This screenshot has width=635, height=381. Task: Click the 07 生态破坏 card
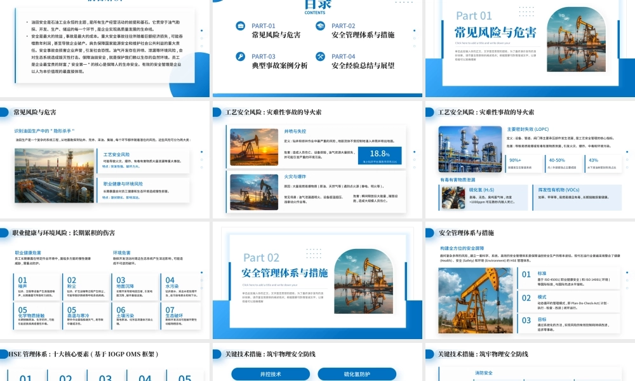click(x=182, y=316)
